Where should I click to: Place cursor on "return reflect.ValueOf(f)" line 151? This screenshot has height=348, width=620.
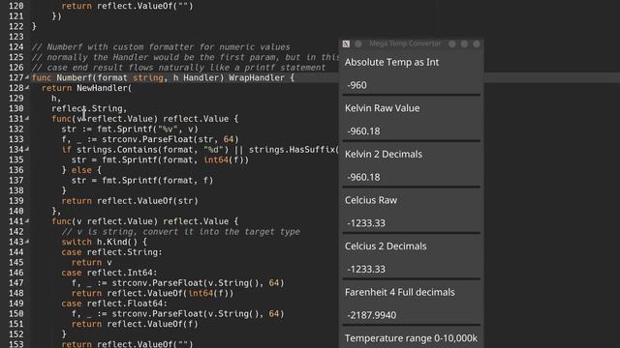coord(135,324)
